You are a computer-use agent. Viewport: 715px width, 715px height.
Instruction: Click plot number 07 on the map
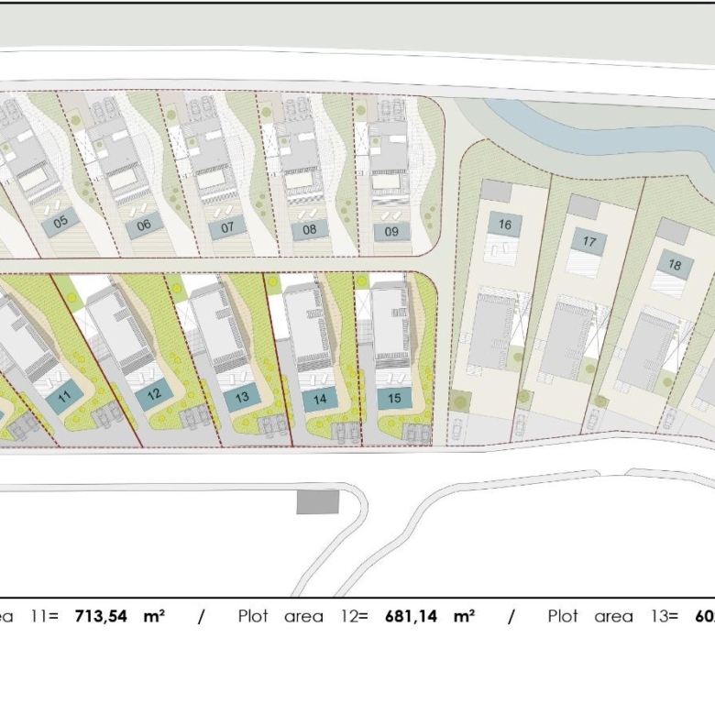coord(227,227)
